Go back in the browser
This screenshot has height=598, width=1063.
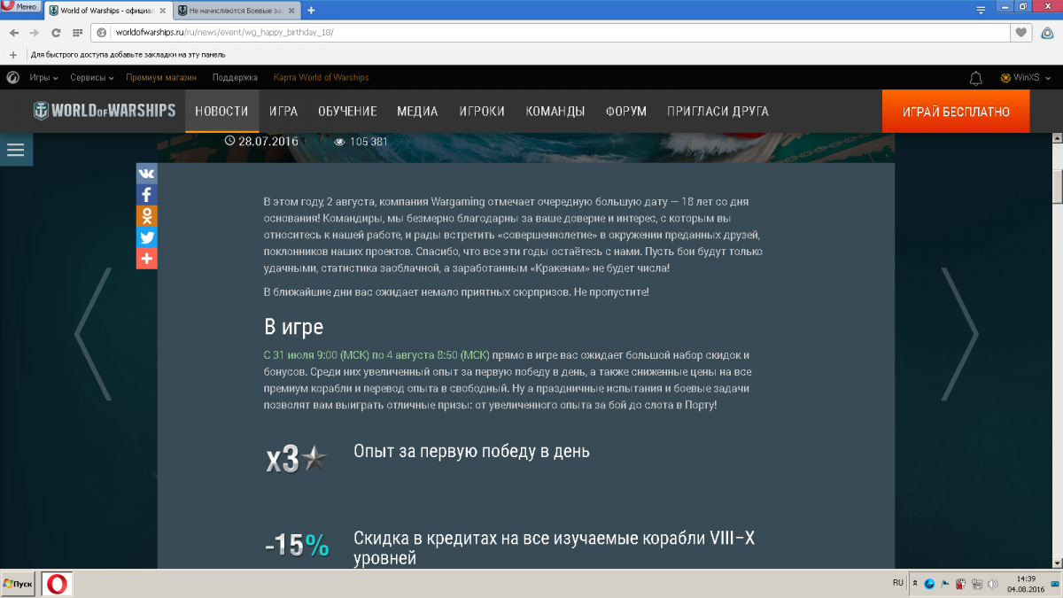(x=14, y=33)
